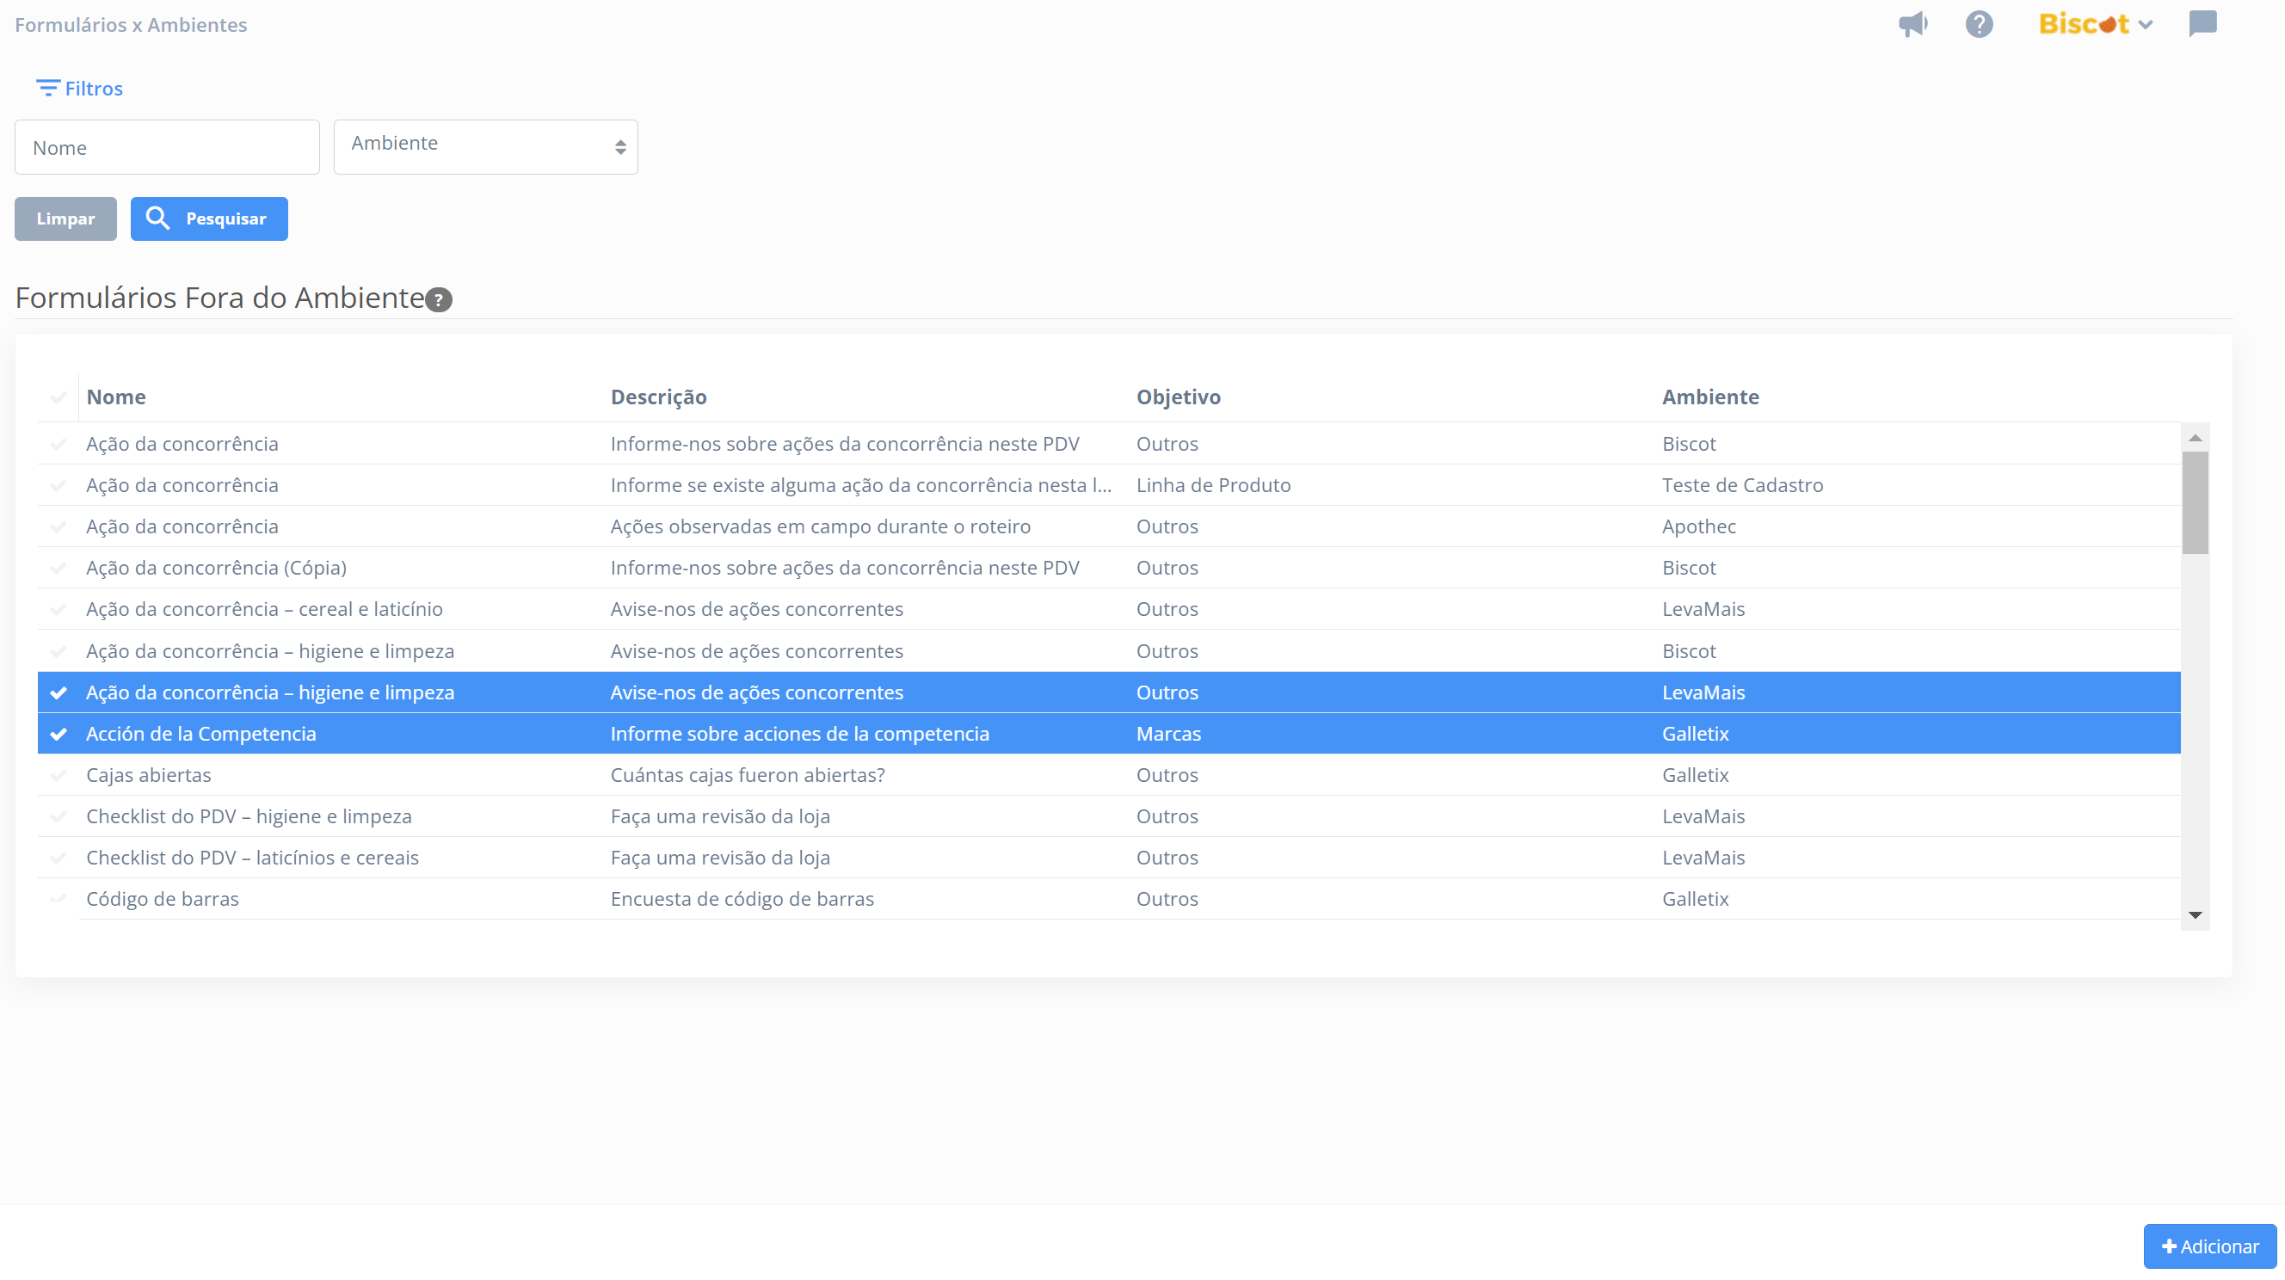Click the Adicionar button
Image resolution: width=2285 pixels, height=1280 pixels.
pos(2208,1246)
